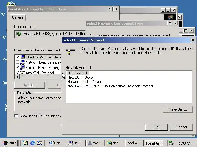
Task: Select NWLink IPX/SPX/NetBIOS Compatible Transport Protocol
Action: coord(110,86)
